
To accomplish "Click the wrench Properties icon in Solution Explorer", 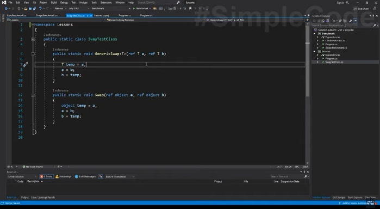I will click(x=351, y=21).
